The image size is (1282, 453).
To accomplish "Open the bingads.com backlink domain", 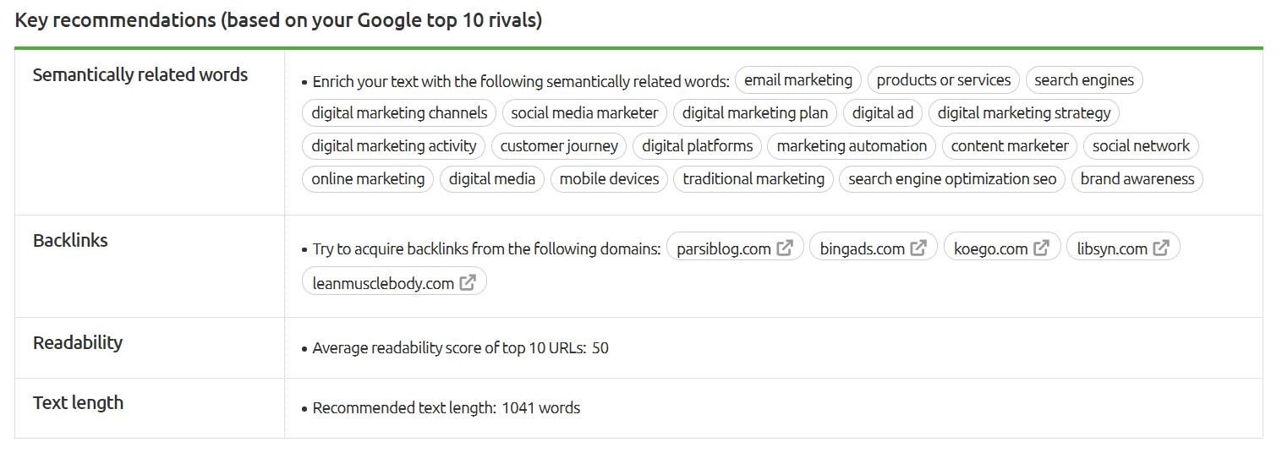I will [x=862, y=248].
